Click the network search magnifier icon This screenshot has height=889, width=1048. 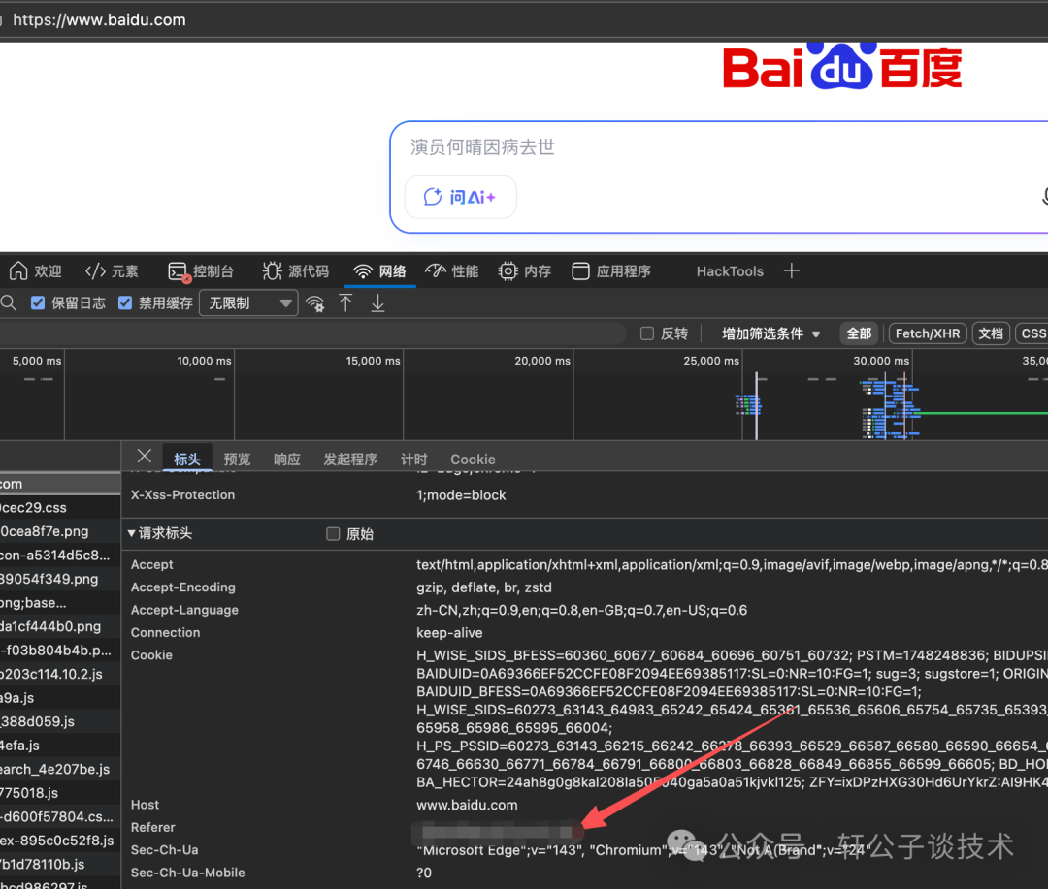[10, 302]
